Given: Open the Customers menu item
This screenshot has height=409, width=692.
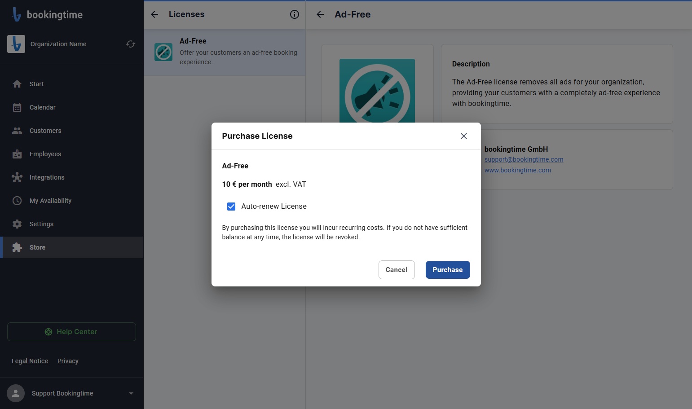Looking at the screenshot, I should pos(72,131).
